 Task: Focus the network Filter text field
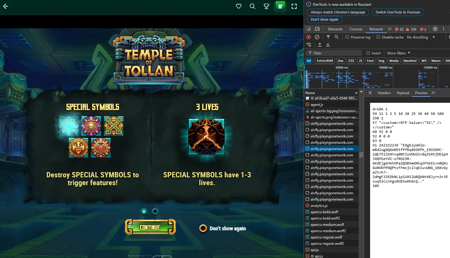coord(334,53)
